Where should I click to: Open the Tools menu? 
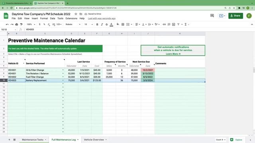pyautogui.click(x=60, y=19)
